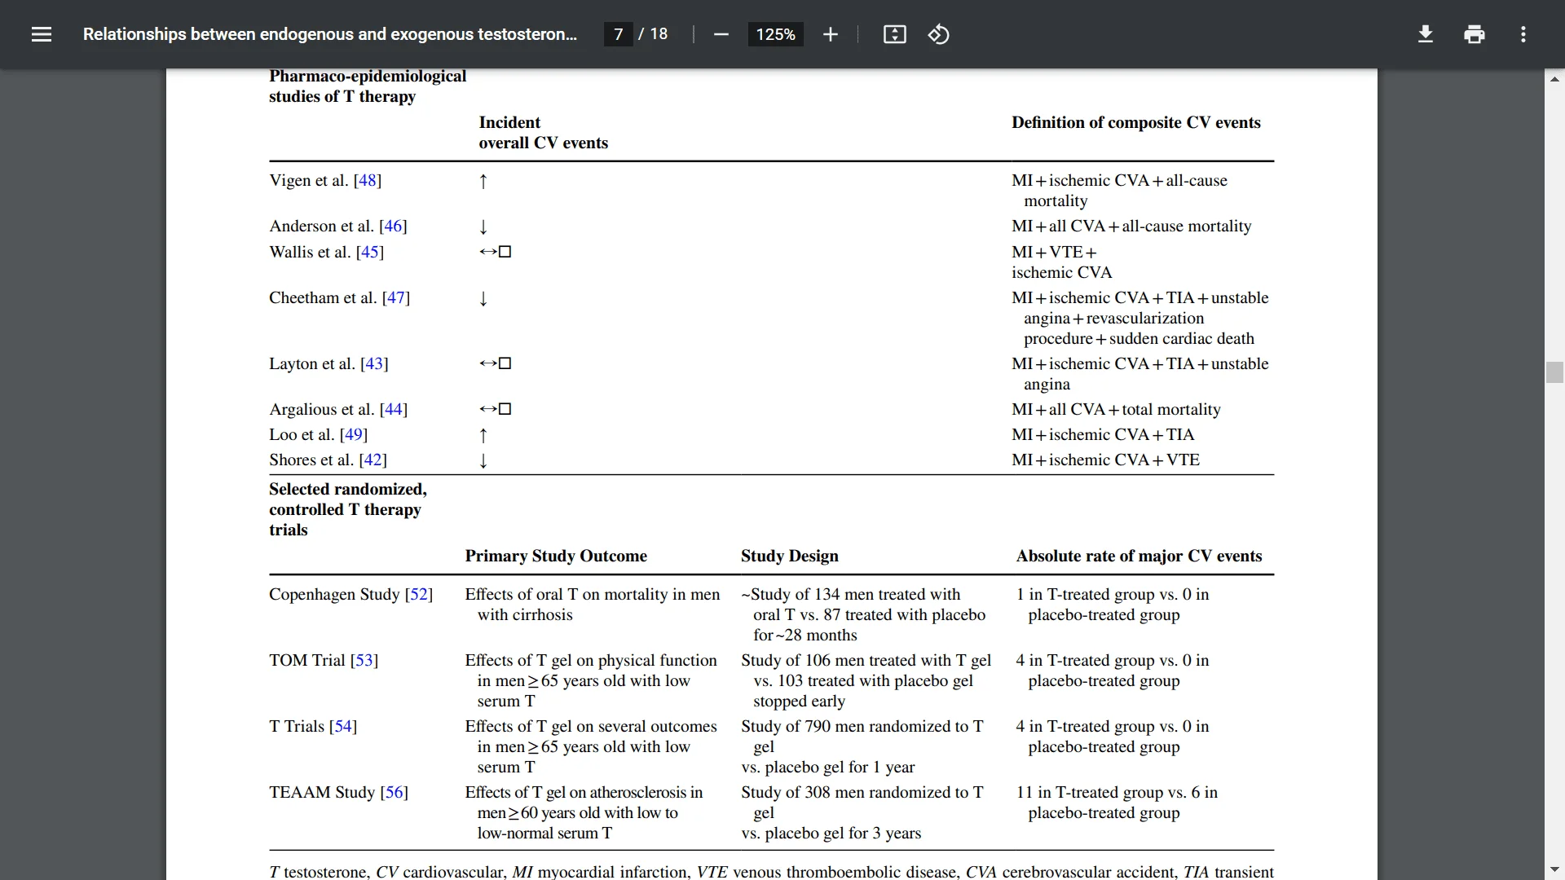Open reference 48 for Vigen et al.
The width and height of the screenshot is (1565, 880).
click(x=368, y=180)
